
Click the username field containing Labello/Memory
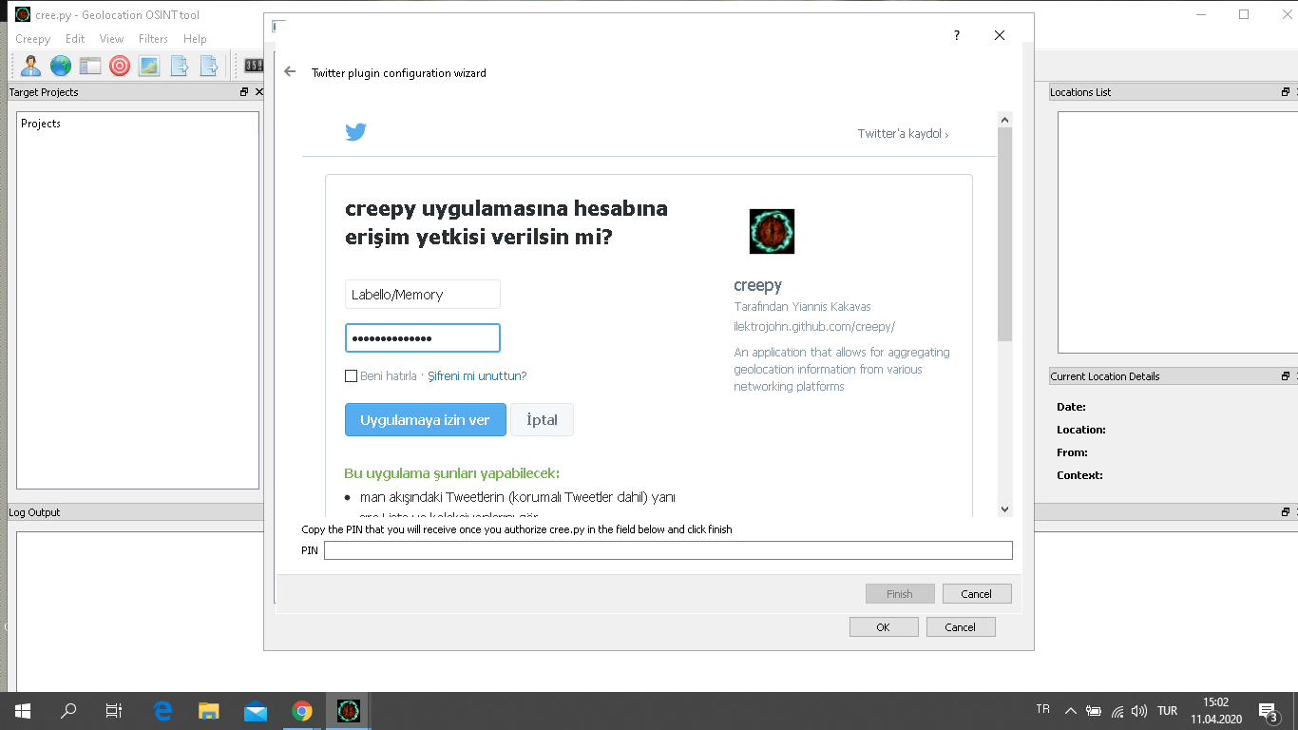(x=423, y=295)
